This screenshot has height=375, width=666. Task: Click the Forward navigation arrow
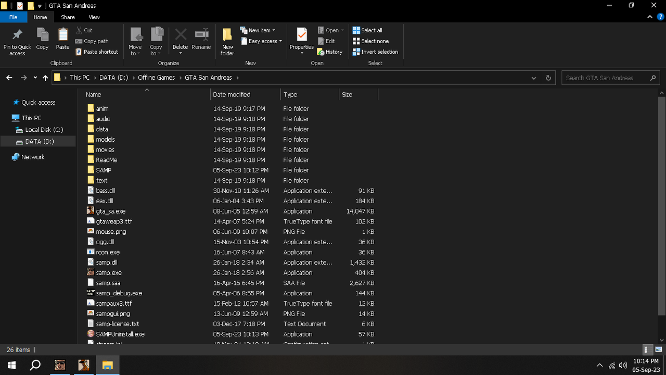23,78
